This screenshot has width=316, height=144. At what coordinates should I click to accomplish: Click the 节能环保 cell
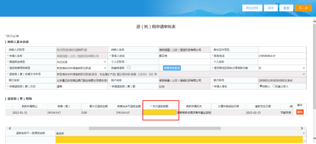pyautogui.click(x=286, y=113)
